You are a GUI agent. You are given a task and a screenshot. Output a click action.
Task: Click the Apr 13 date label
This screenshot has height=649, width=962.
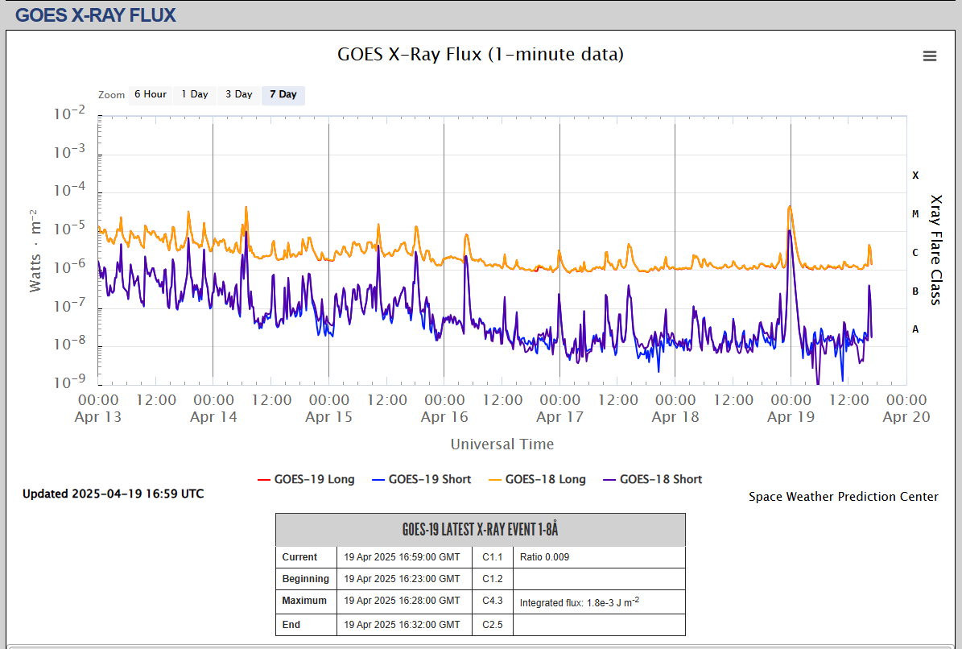98,417
